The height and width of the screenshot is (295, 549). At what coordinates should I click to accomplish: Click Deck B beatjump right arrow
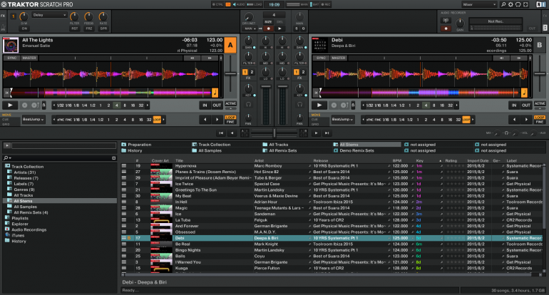(526, 120)
